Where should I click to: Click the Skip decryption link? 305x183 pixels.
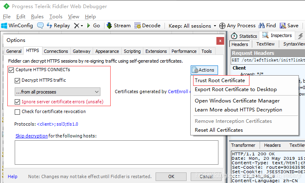pos(31,136)
